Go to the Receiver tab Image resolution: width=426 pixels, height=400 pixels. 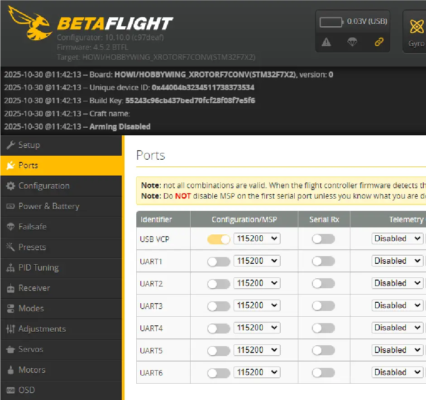(x=34, y=288)
